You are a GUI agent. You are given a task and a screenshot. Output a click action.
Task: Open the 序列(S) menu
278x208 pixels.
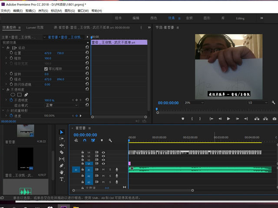(44, 10)
